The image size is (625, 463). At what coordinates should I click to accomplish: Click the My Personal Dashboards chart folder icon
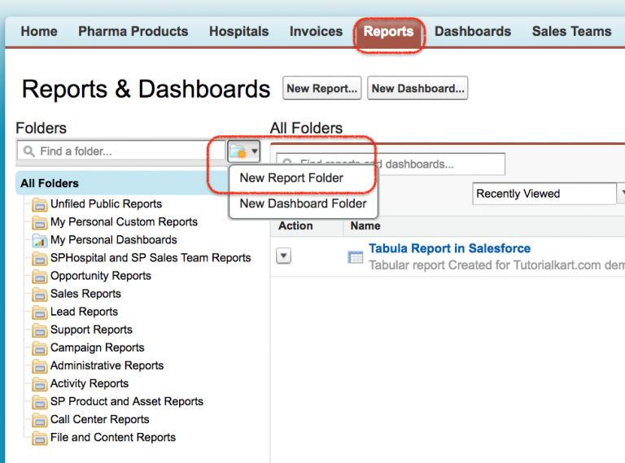tap(39, 240)
